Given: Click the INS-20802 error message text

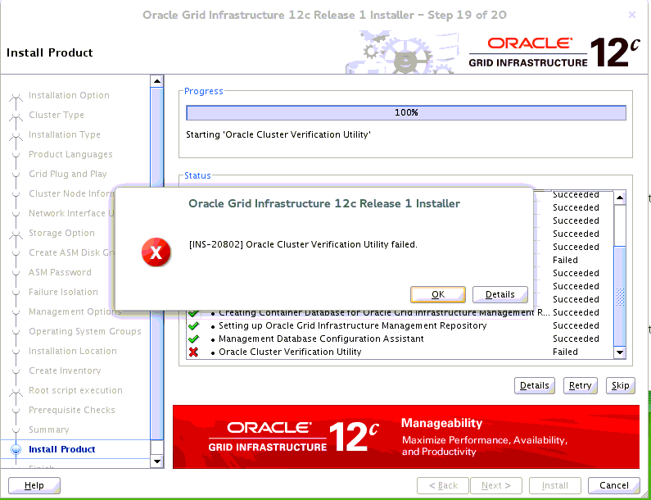Looking at the screenshot, I should [303, 245].
